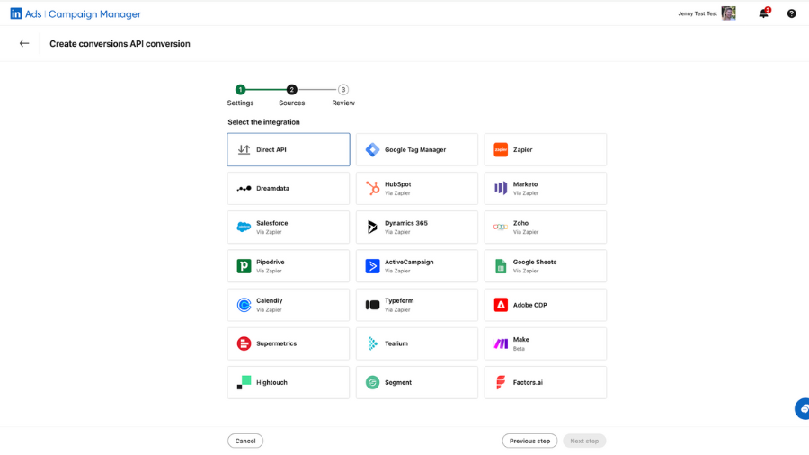Screen dimensions: 809x455
Task: Select the Segment label
Action: pos(398,382)
